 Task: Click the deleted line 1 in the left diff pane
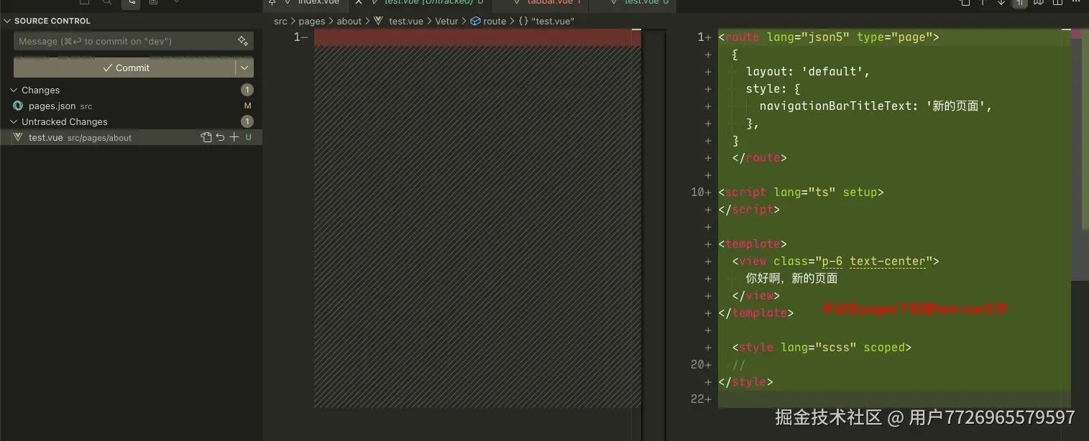[477, 37]
